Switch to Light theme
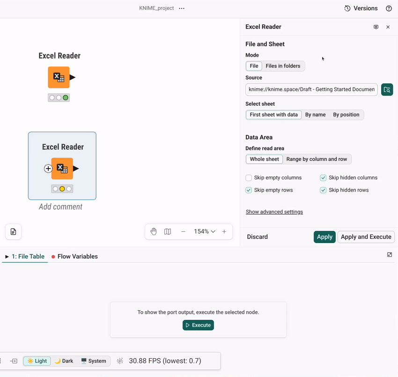 pos(37,361)
